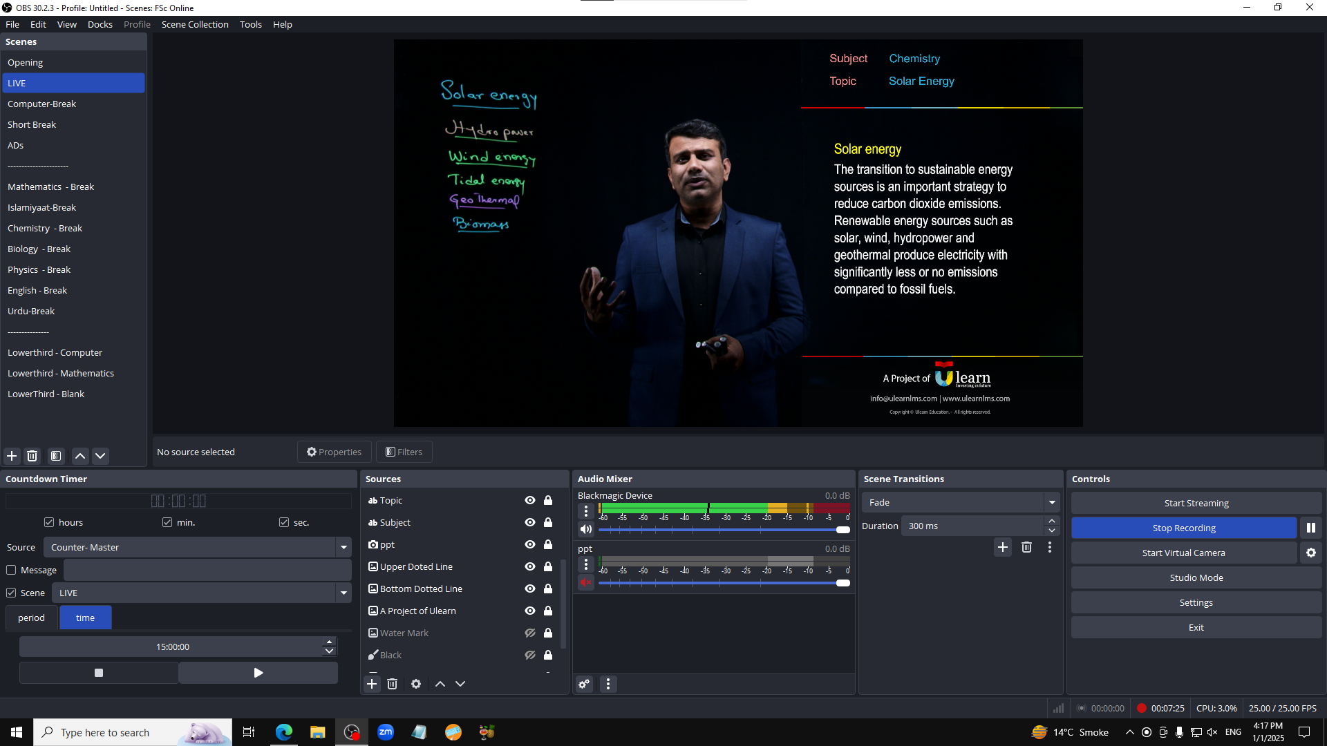
Task: Expand the Scene LIVE dropdown
Action: pos(343,593)
